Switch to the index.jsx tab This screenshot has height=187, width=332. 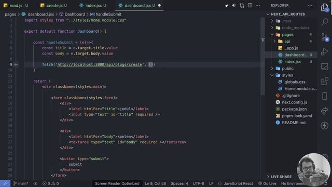click(93, 6)
